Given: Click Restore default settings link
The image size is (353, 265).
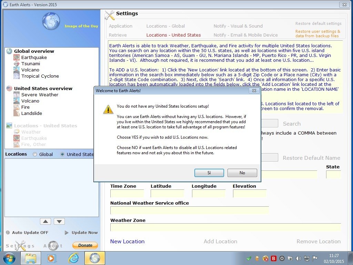Looking at the screenshot, I should [318, 23].
